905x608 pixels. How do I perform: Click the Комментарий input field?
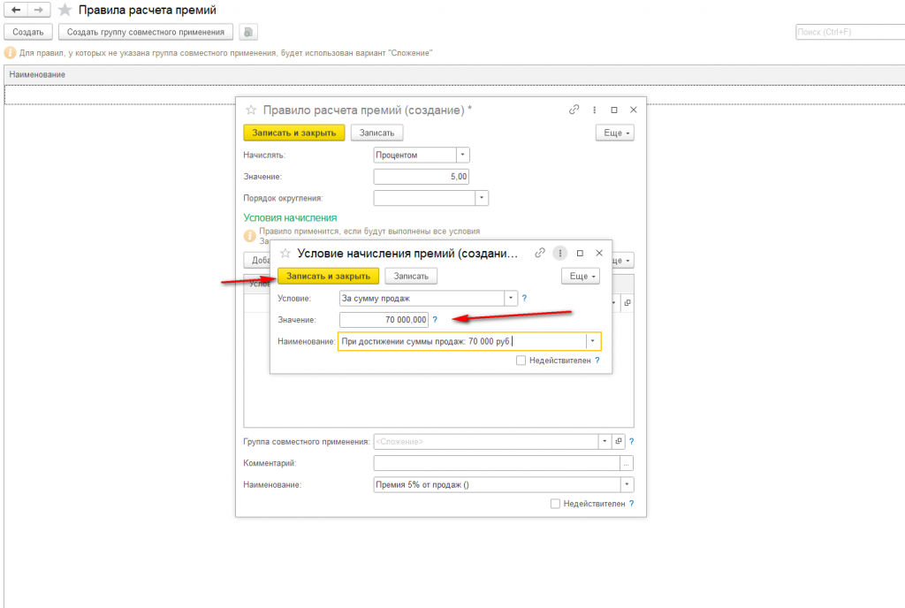pyautogui.click(x=497, y=463)
